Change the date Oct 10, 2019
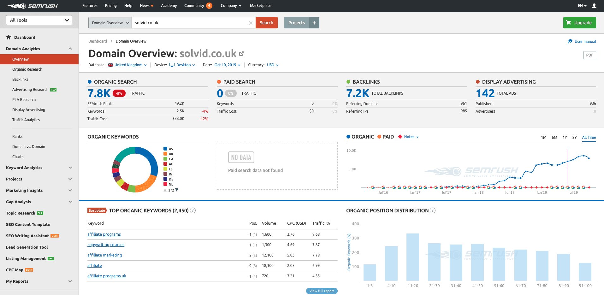The height and width of the screenshot is (295, 604). pyautogui.click(x=228, y=65)
